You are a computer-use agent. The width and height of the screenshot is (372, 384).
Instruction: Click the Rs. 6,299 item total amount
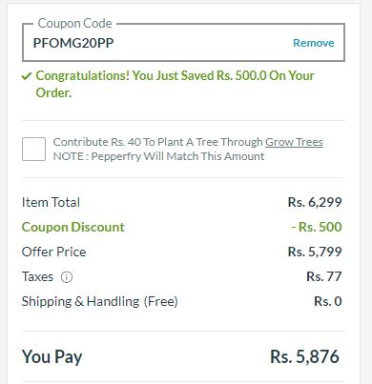315,202
